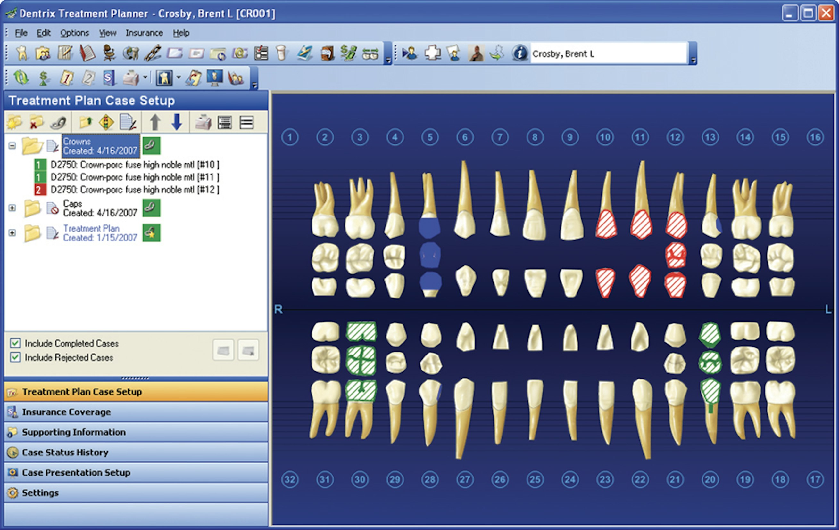Select tooth number 14 circle
This screenshot has height=530, width=839.
pos(745,137)
